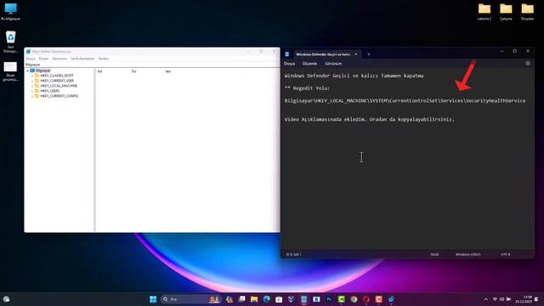Open Yardım menu in Registry Editor

(x=104, y=59)
